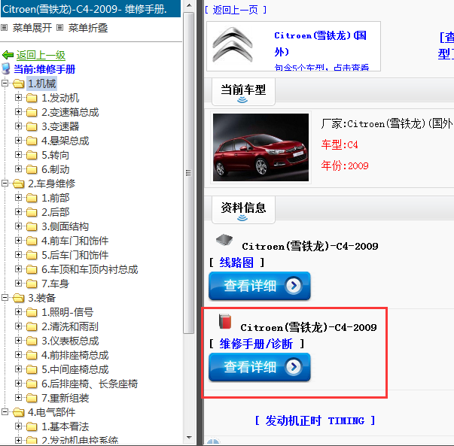Screen dimensions: 454x446
Task: Click the 4.悬架总成 folder icon
Action: (32, 141)
